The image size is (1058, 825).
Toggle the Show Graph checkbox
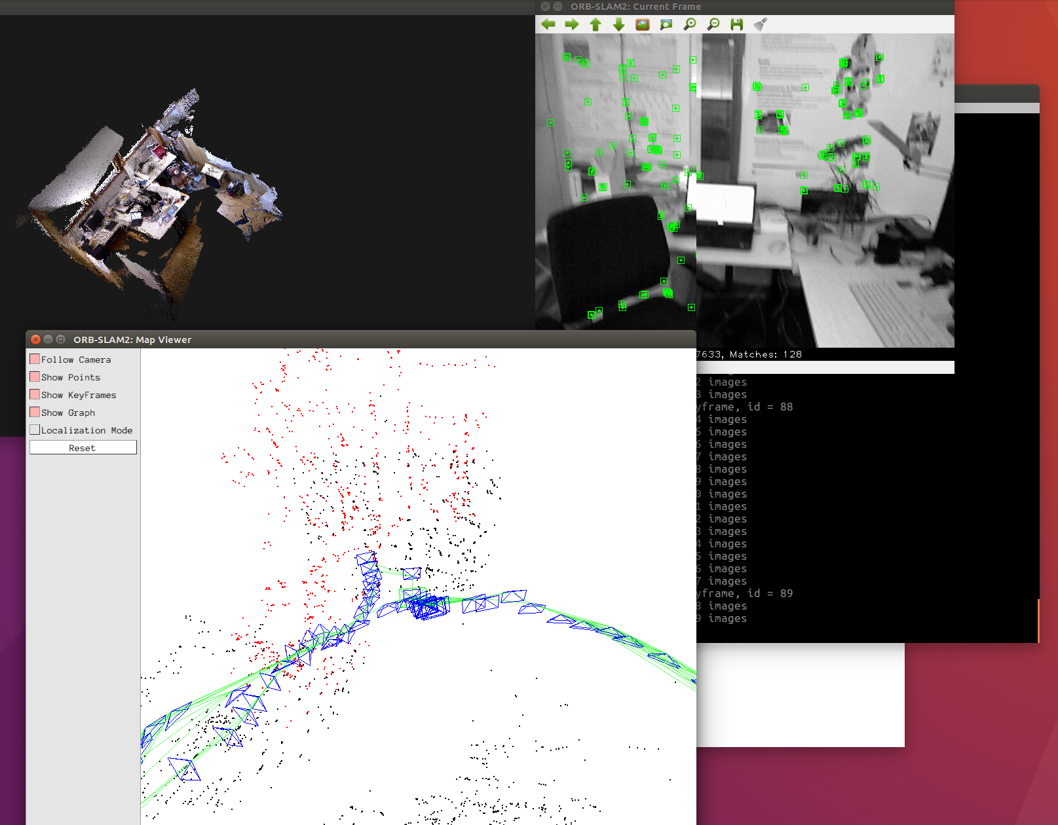point(35,412)
